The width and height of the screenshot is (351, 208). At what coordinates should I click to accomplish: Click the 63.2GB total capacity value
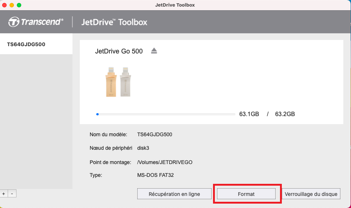(x=285, y=114)
